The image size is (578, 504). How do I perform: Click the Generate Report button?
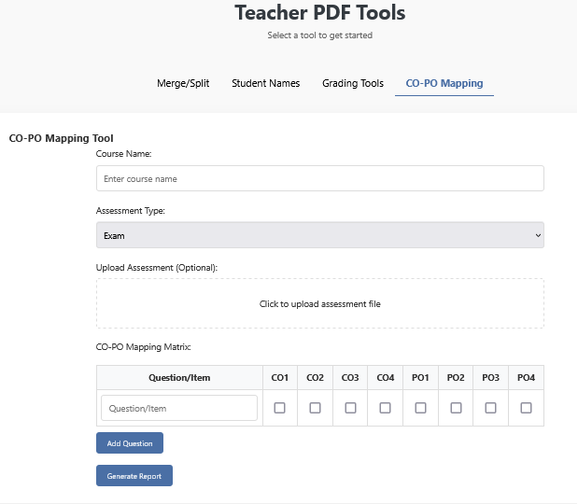[x=134, y=476]
